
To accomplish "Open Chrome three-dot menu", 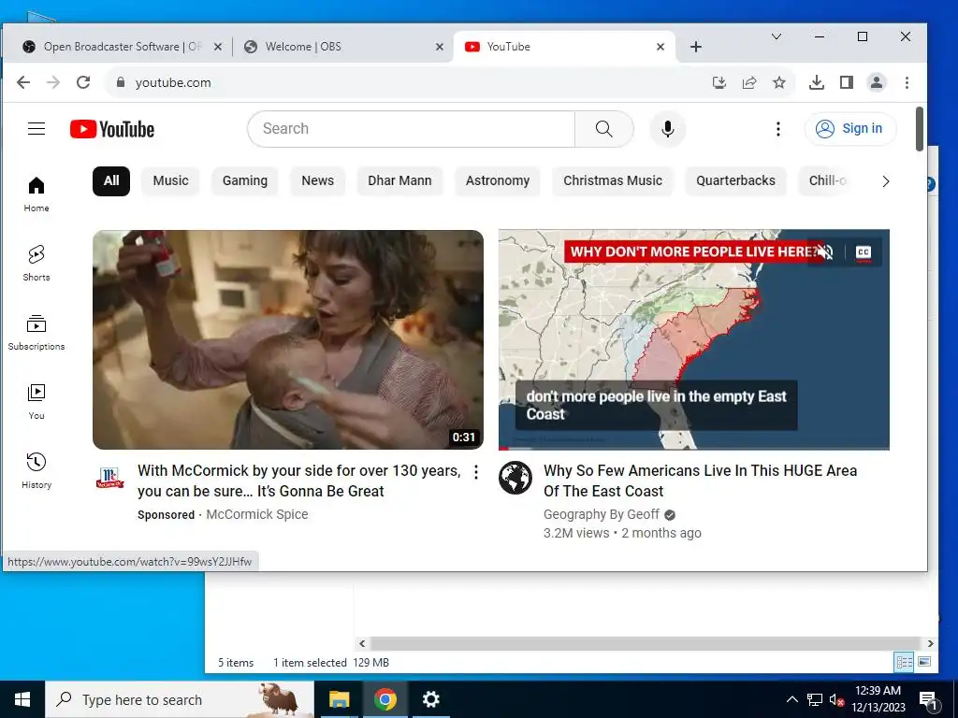I will pyautogui.click(x=907, y=82).
